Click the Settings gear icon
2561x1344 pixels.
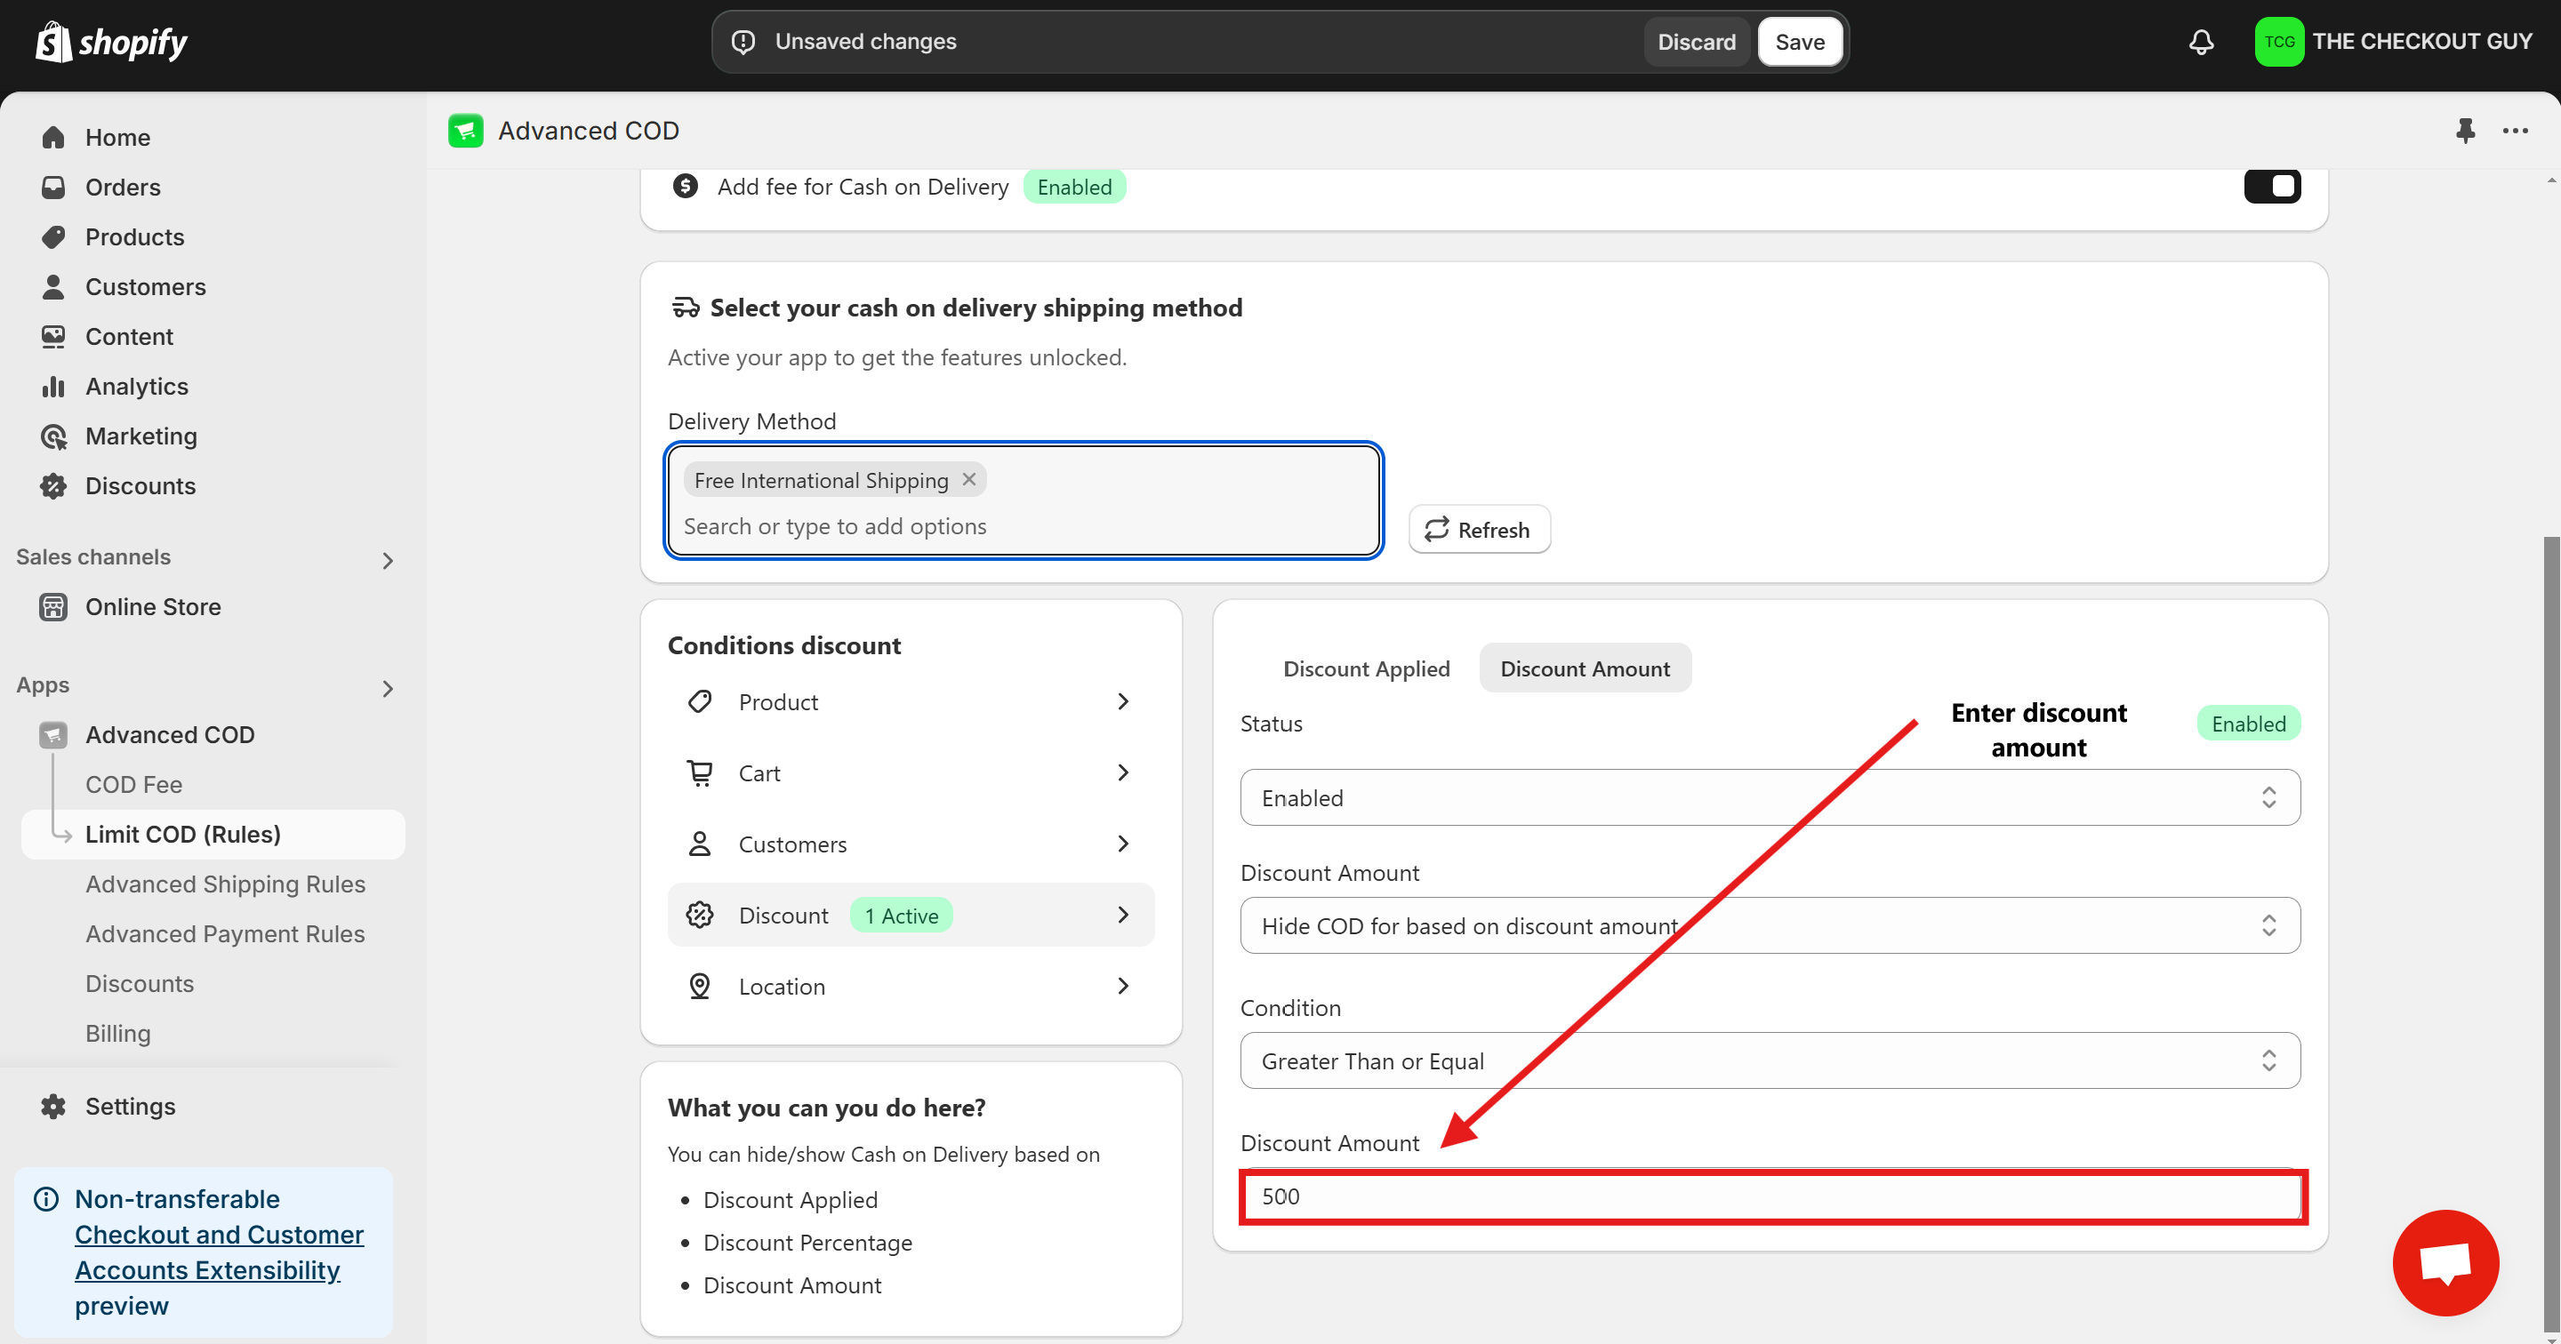point(53,1107)
